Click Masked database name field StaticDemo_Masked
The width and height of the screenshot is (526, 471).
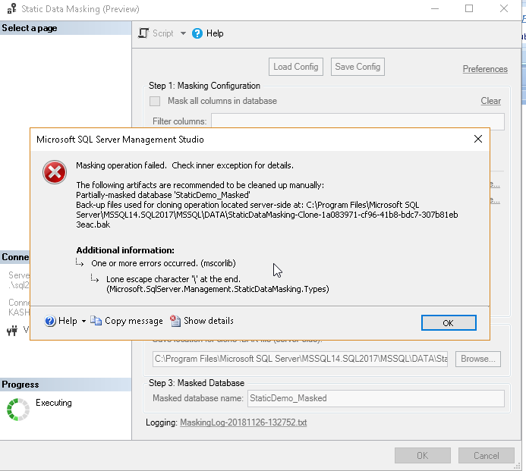pos(376,398)
